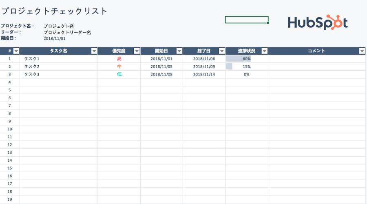
Task: Click the タスク2 end date 2018/11/09
Action: tap(204, 67)
